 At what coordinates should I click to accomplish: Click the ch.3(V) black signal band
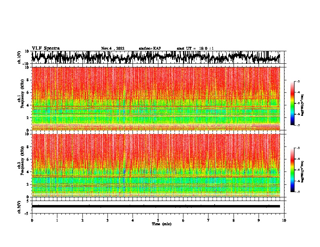click(x=156, y=206)
